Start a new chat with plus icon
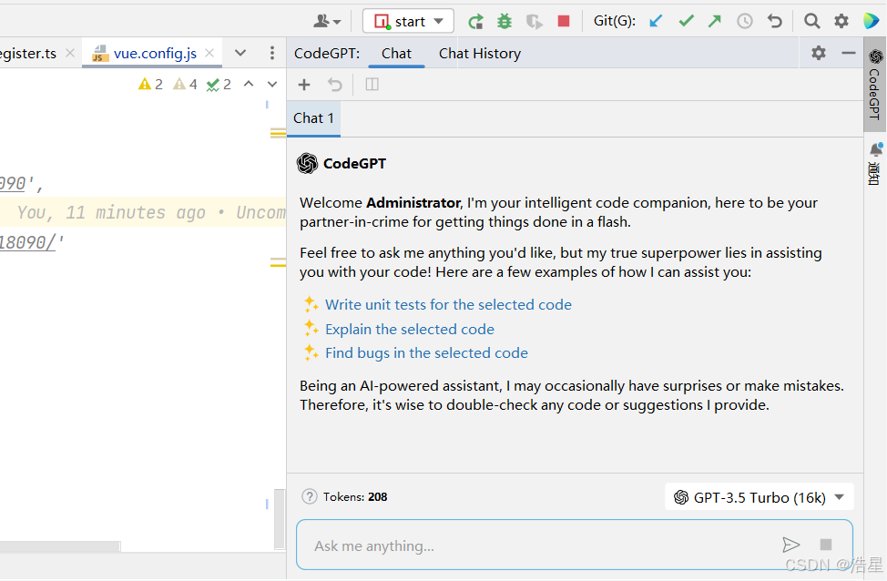This screenshot has height=581, width=887. [x=304, y=85]
